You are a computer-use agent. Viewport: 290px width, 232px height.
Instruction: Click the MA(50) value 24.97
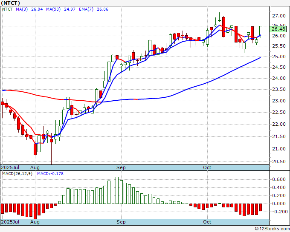coord(70,9)
